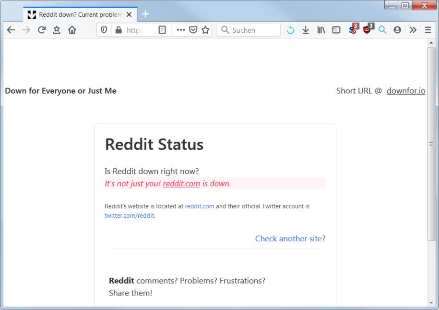
Task: Click the Reddit Status heading
Action: 154,145
